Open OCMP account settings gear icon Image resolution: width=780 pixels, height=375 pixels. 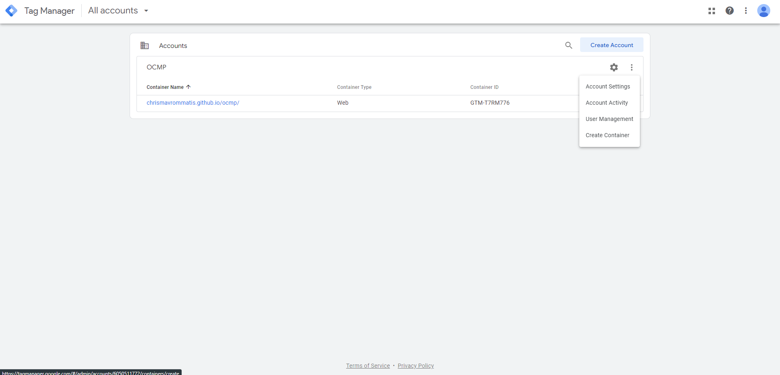(614, 67)
